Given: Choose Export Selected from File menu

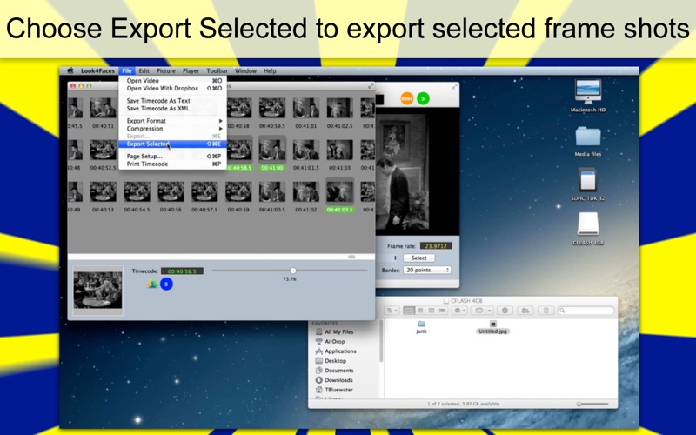Looking at the screenshot, I should pyautogui.click(x=172, y=144).
